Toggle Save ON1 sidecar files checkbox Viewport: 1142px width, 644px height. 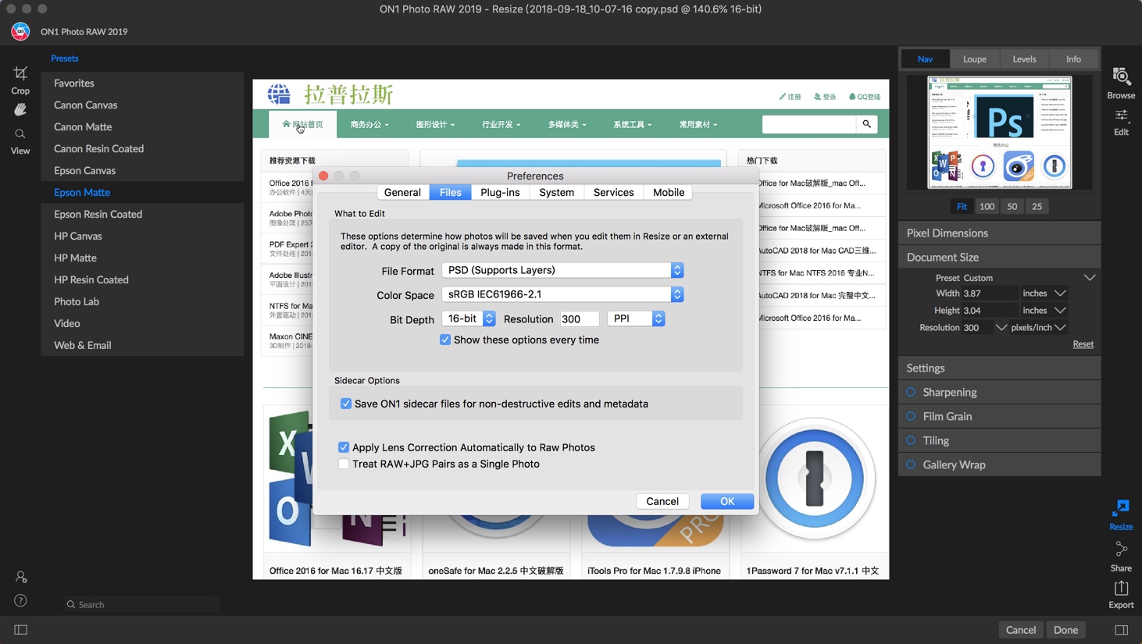click(346, 404)
